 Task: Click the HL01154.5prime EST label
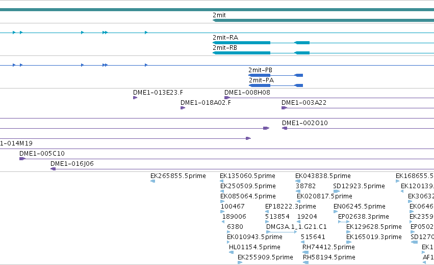coord(254,247)
